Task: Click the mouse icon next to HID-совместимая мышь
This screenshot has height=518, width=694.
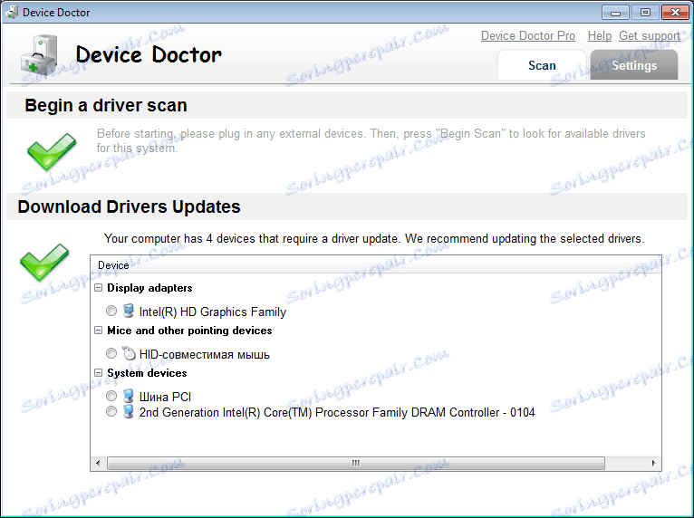Action: click(129, 353)
